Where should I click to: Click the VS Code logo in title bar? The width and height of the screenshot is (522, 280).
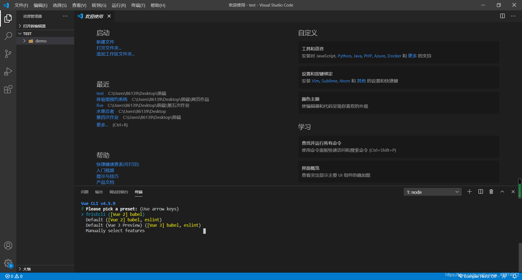pos(6,5)
